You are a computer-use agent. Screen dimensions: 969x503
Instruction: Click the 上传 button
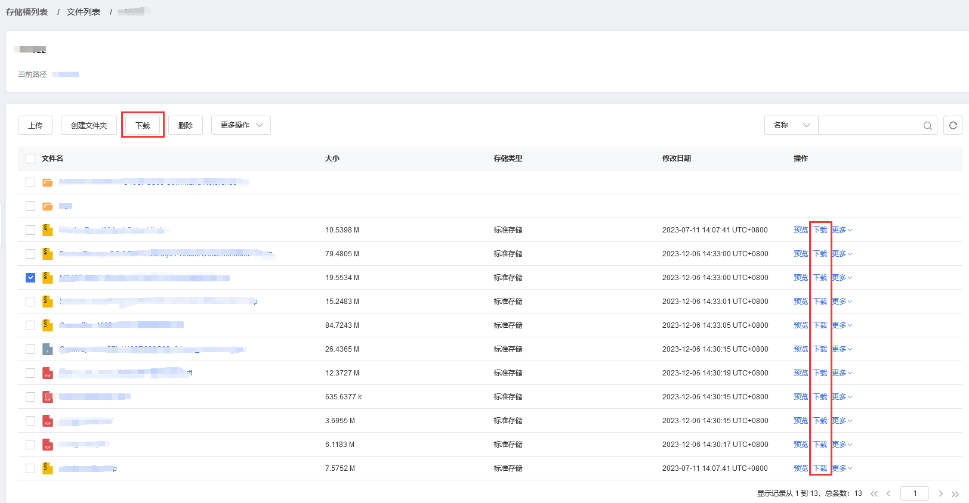[35, 125]
